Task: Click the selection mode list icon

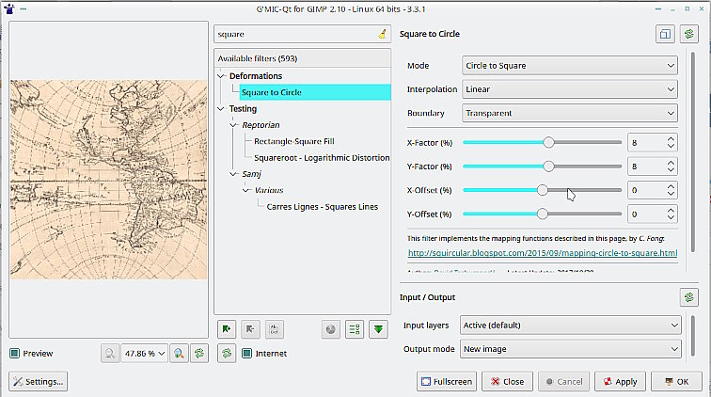Action: tap(355, 329)
